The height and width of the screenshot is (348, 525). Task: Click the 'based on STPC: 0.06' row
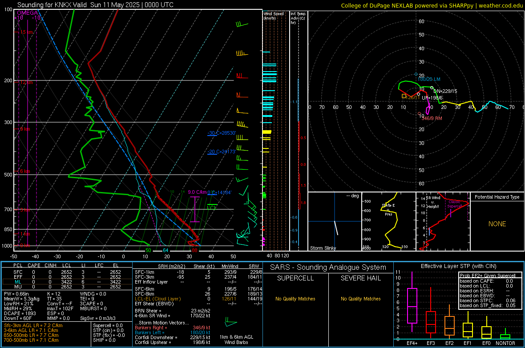[x=488, y=300]
